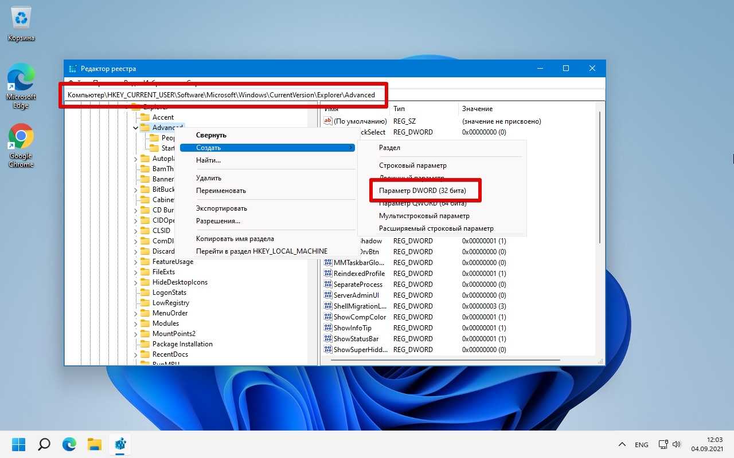Expand the FileExts key
This screenshot has width=734, height=458.
pyautogui.click(x=135, y=272)
